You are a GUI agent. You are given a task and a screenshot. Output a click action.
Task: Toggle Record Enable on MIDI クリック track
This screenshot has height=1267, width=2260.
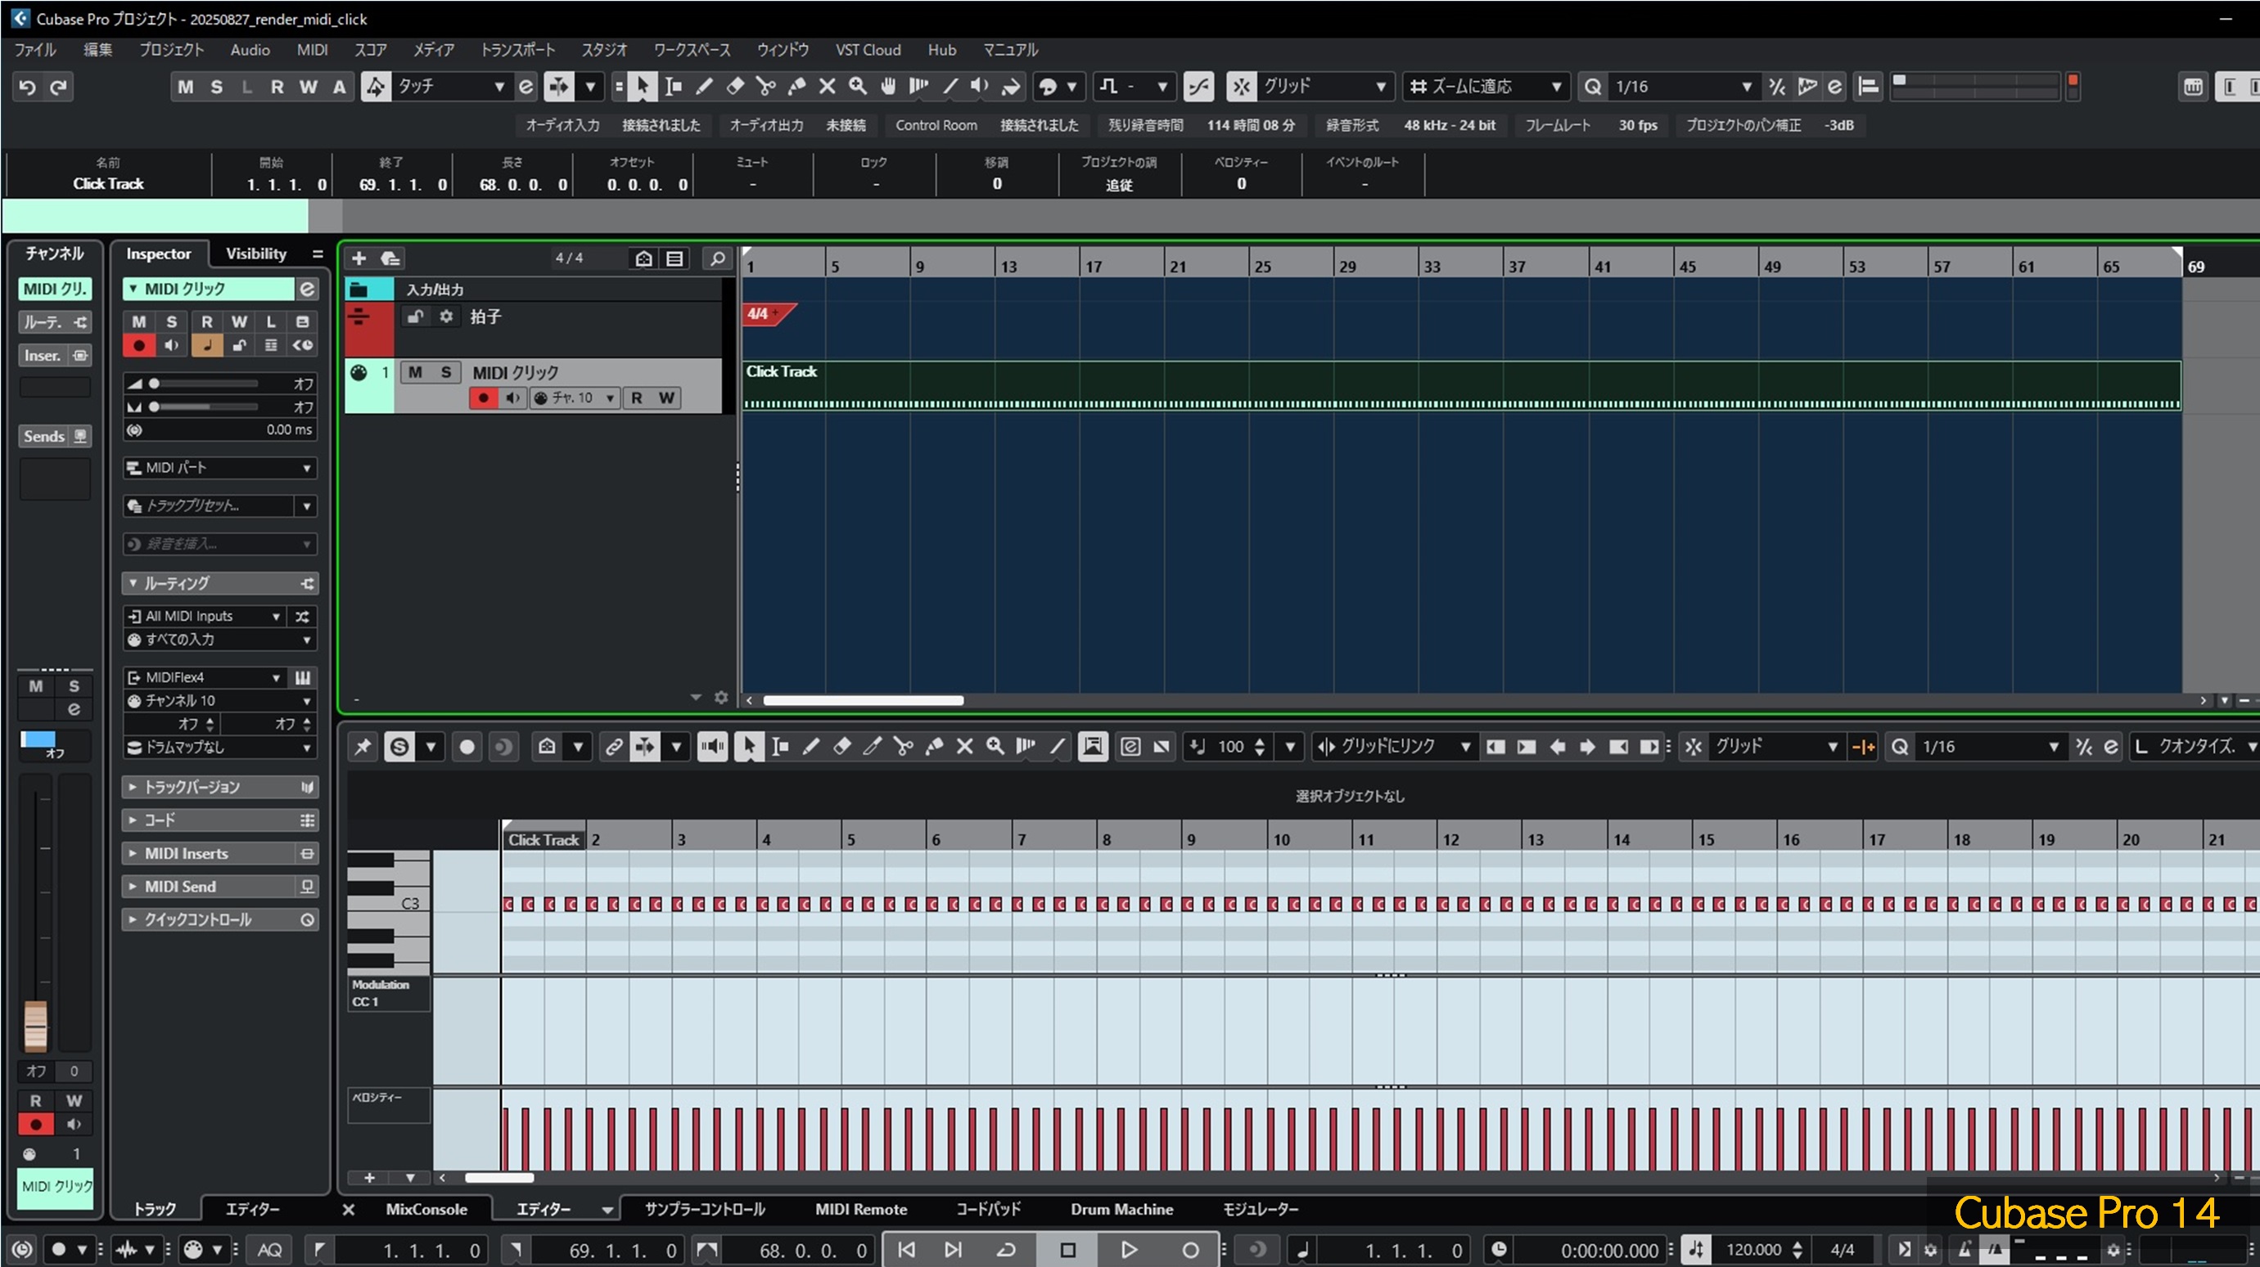482,398
